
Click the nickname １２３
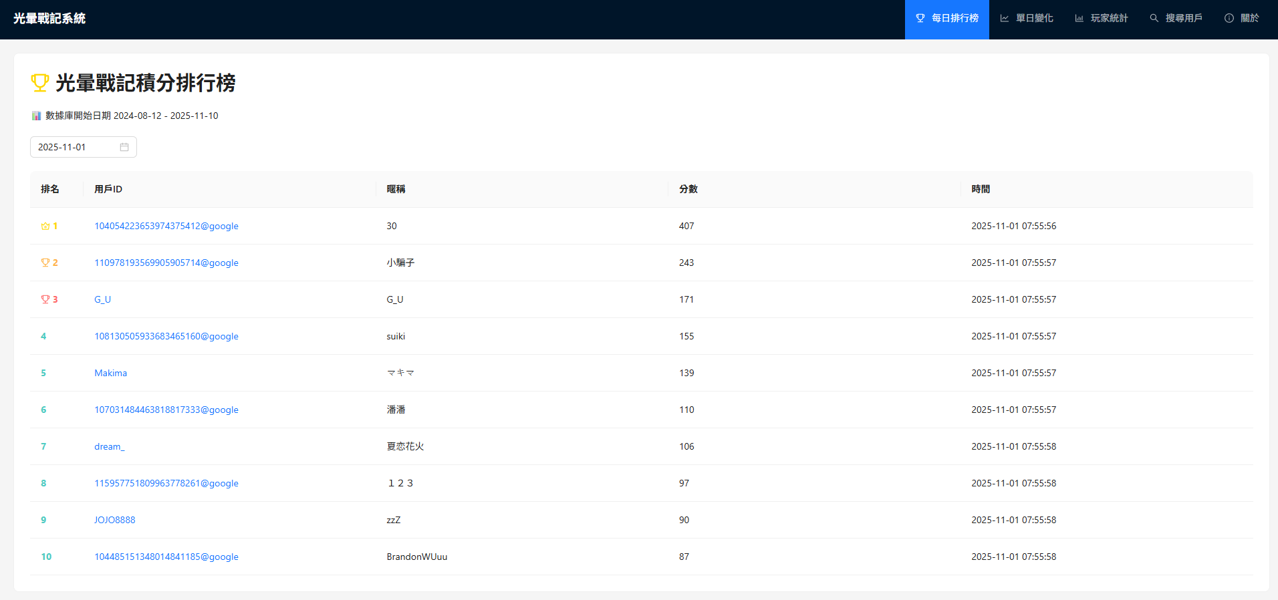pos(400,483)
